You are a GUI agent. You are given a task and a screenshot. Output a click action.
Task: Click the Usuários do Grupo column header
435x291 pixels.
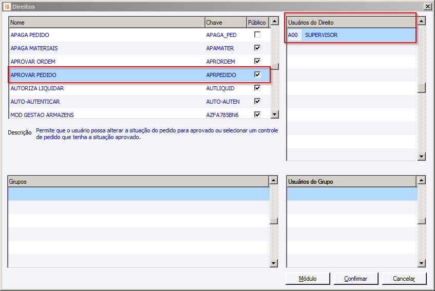351,182
